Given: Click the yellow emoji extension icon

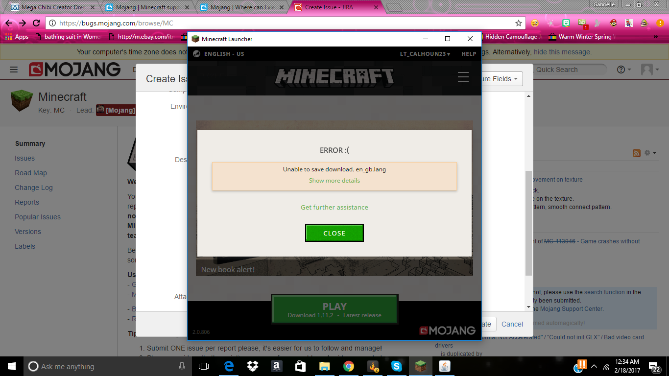Looking at the screenshot, I should (x=535, y=23).
